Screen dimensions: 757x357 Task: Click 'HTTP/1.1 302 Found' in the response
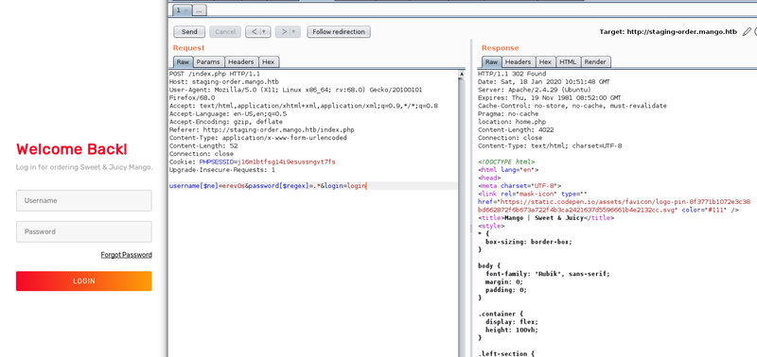coord(512,74)
